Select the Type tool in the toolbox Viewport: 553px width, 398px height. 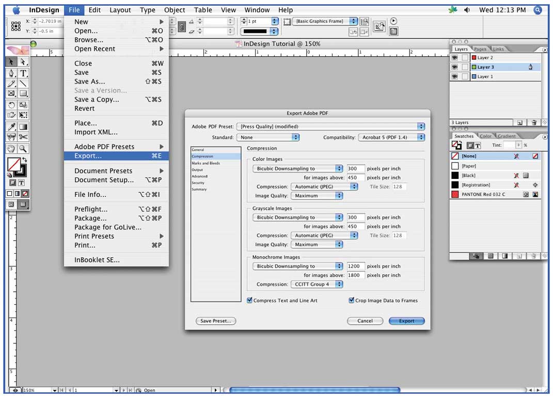point(23,73)
